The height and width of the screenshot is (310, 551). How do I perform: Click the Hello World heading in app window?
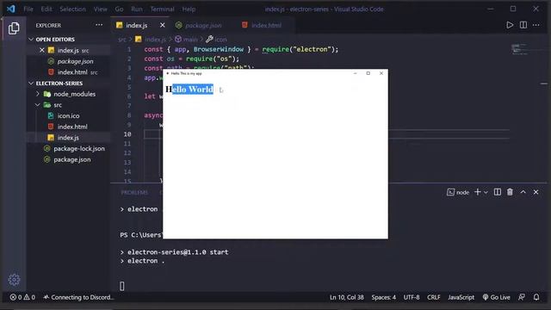[189, 90]
